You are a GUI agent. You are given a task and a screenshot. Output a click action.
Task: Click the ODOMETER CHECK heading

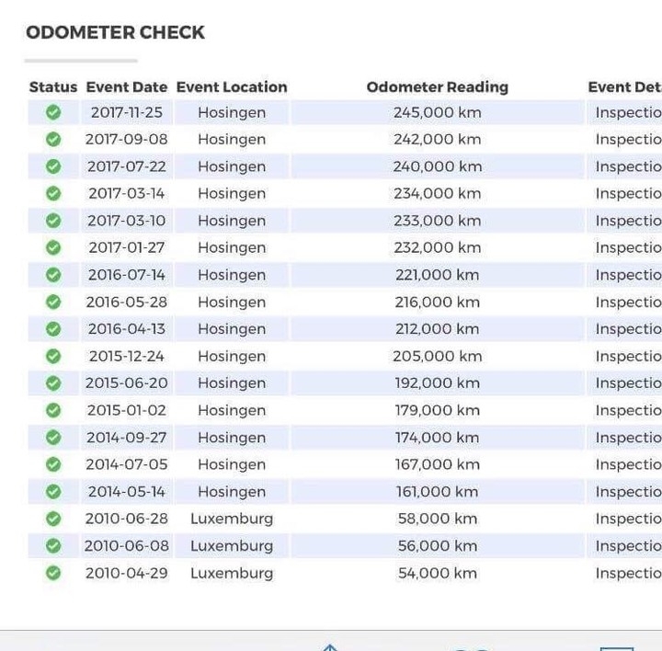click(115, 32)
